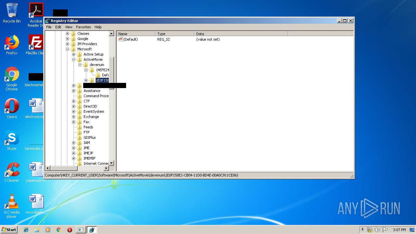Screen dimensions: 416x234
Task: Click the Registry Editor taskbar button
Action: [x=92, y=230]
